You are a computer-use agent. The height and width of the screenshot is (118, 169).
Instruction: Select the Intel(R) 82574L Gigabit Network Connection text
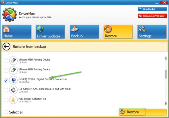click(43, 79)
